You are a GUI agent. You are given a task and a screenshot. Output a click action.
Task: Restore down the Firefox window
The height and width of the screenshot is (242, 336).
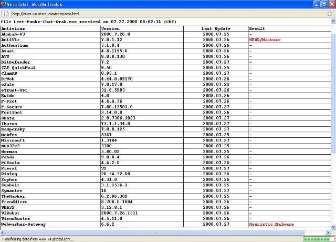click(324, 4)
